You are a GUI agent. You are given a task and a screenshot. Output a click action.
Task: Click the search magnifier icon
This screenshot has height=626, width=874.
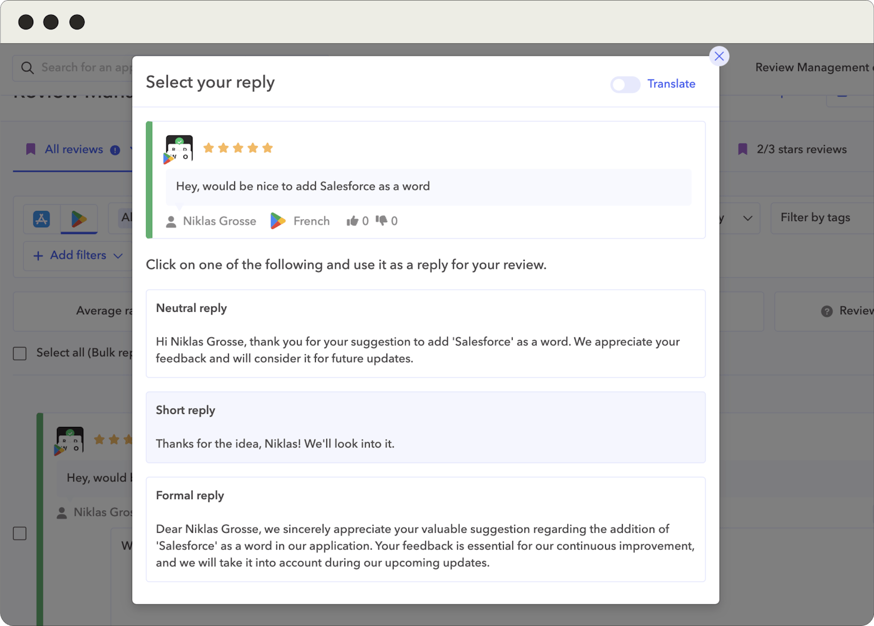click(x=28, y=68)
